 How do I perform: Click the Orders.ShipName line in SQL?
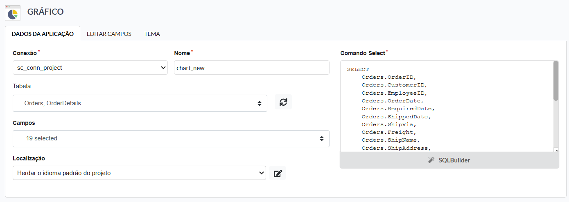click(391, 140)
